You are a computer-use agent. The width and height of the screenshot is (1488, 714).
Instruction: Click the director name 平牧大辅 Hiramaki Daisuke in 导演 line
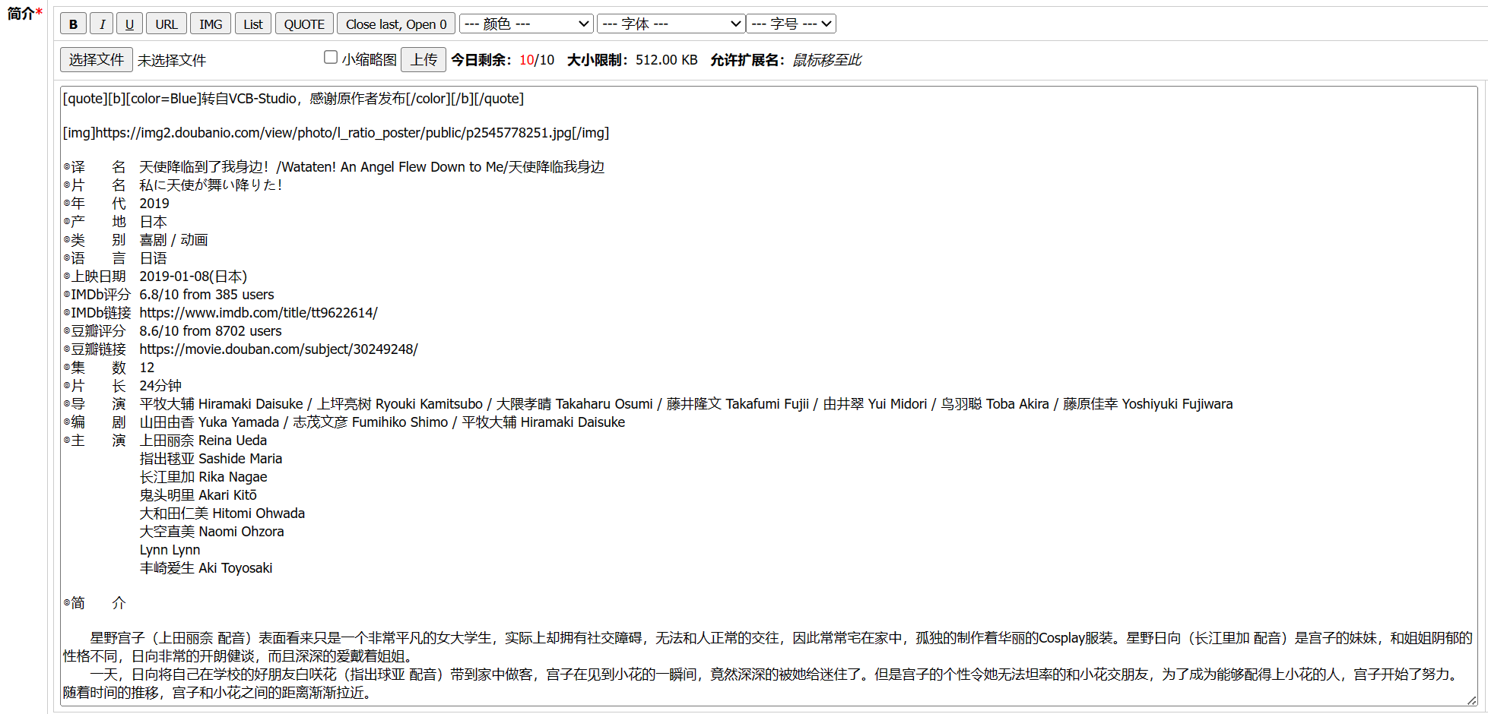221,404
